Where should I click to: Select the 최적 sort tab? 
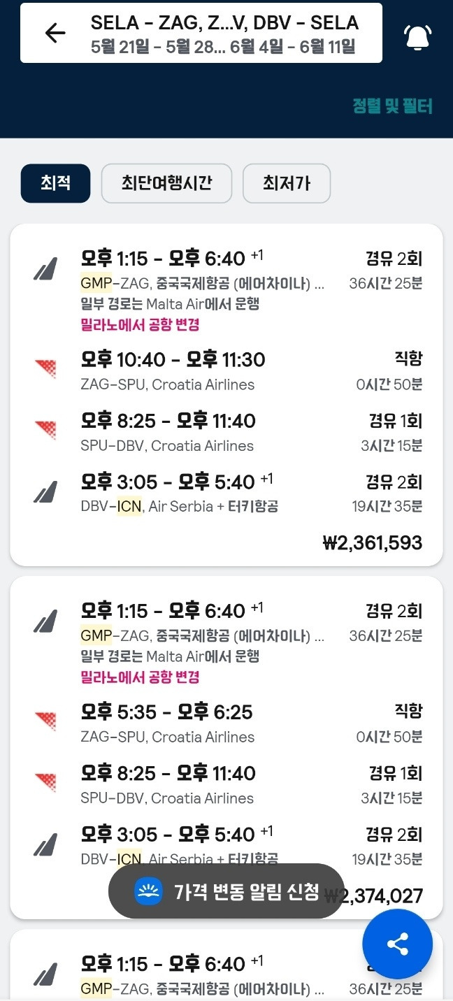(55, 183)
